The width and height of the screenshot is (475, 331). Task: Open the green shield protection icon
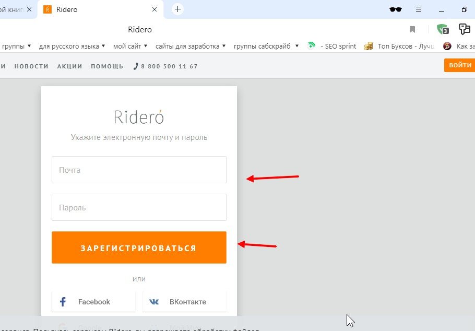click(x=443, y=29)
